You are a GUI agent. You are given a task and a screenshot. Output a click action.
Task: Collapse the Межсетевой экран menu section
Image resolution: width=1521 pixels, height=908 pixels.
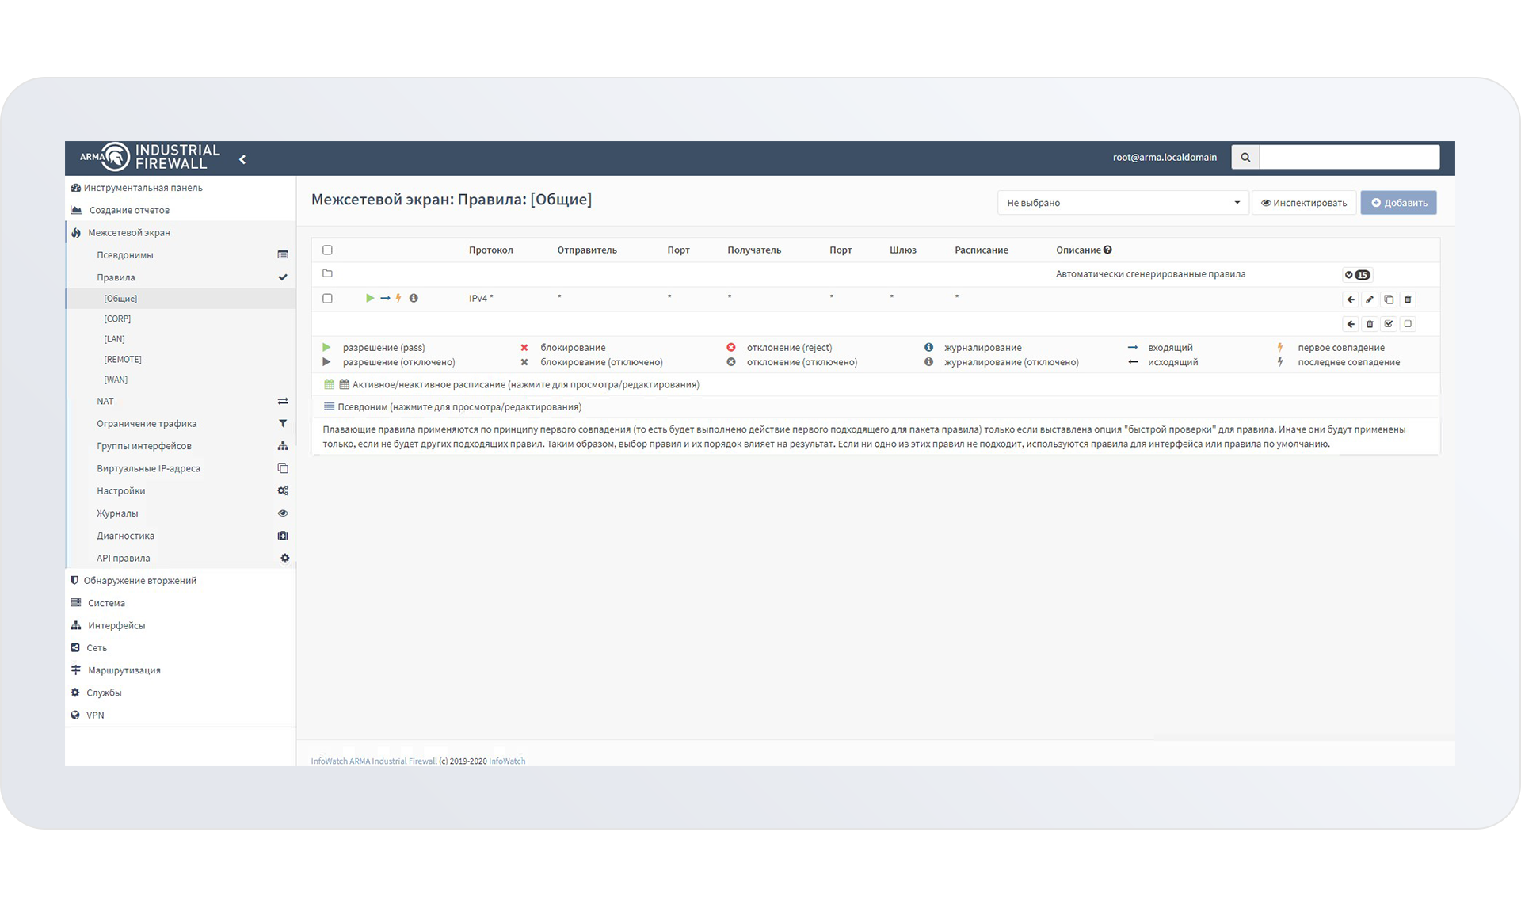click(129, 232)
